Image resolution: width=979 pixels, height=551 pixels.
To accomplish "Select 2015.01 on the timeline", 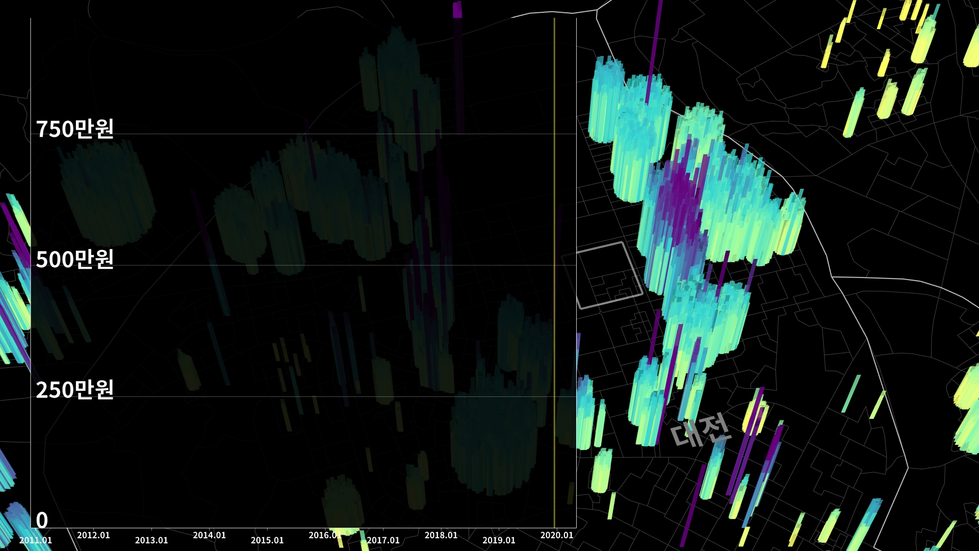I will pos(267,540).
